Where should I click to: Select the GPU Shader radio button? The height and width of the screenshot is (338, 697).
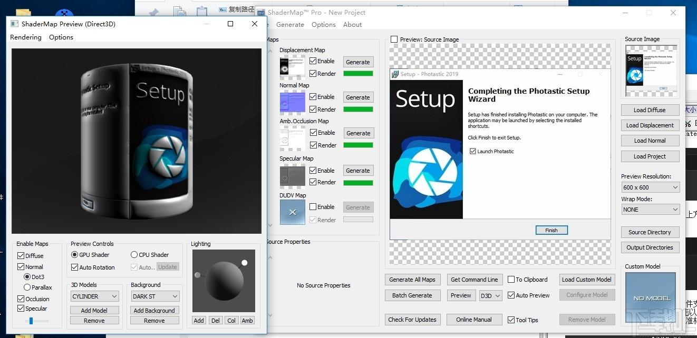[x=74, y=255]
